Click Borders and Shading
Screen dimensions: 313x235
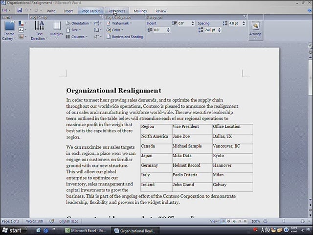coord(125,37)
